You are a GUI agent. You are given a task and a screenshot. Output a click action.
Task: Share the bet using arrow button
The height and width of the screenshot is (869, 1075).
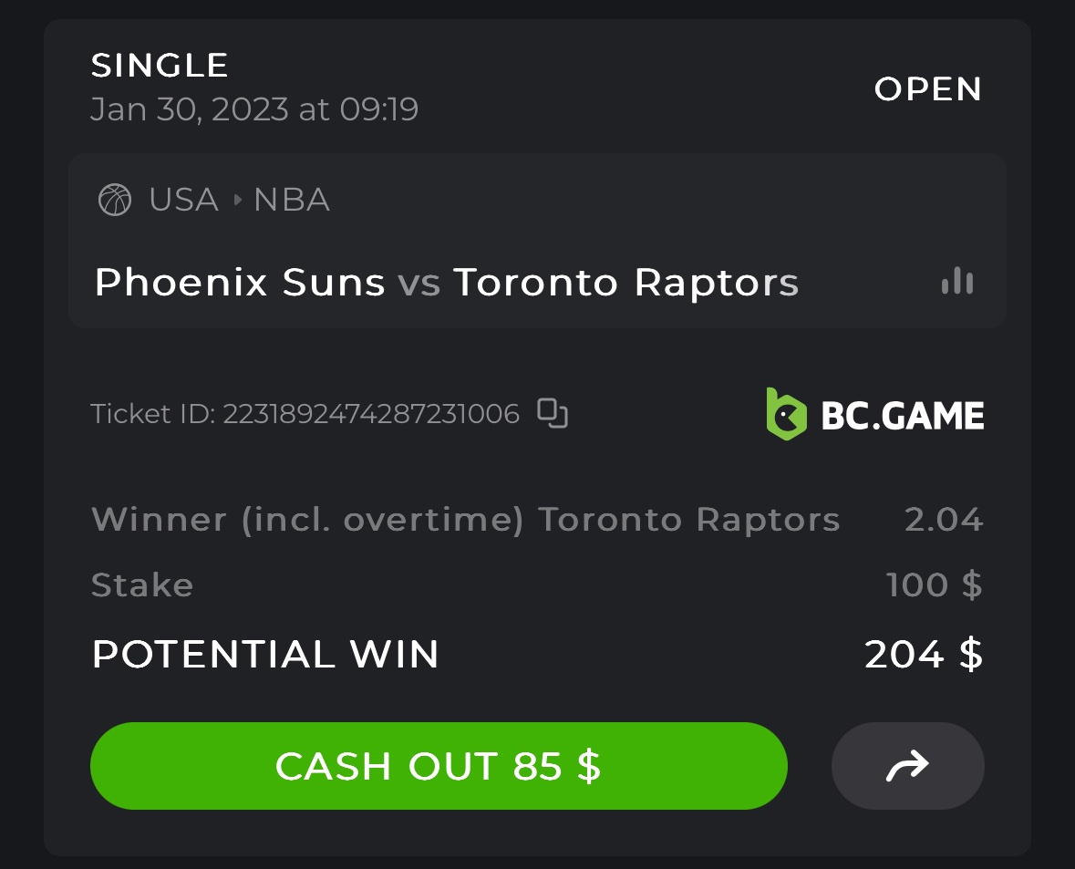click(907, 766)
